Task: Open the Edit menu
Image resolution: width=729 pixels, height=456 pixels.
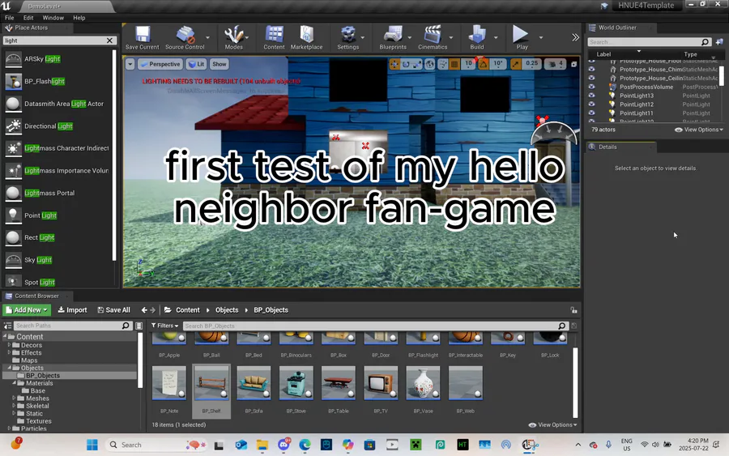Action: 28,18
